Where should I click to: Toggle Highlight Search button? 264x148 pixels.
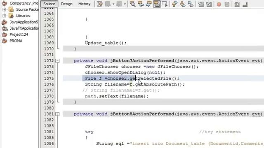(157, 4)
